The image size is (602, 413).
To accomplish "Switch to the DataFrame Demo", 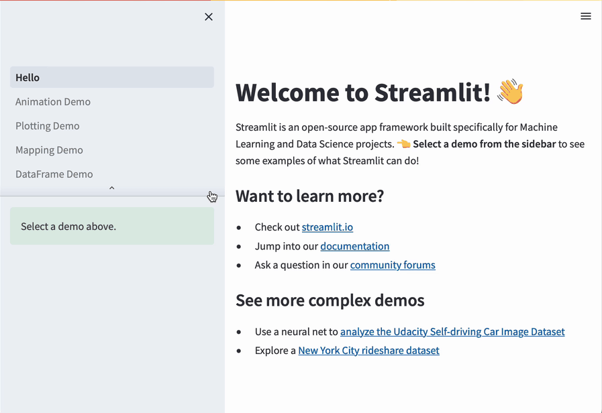I will 54,174.
